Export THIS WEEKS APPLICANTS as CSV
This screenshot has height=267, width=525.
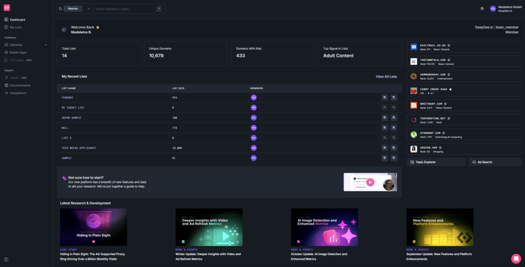click(394, 148)
